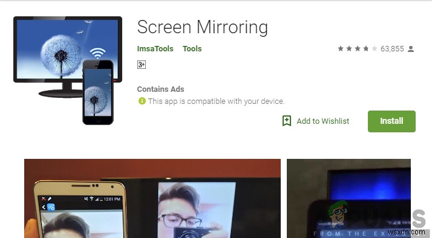The width and height of the screenshot is (432, 238).
Task: Click the reviewers person icon
Action: point(411,49)
